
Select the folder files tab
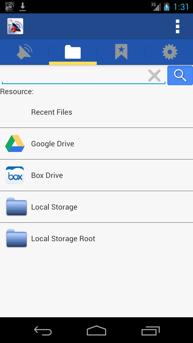point(73,52)
